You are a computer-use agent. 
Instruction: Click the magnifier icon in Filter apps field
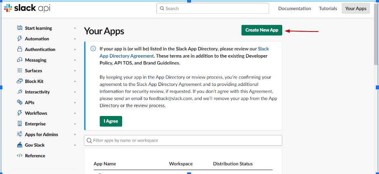pyautogui.click(x=89, y=141)
